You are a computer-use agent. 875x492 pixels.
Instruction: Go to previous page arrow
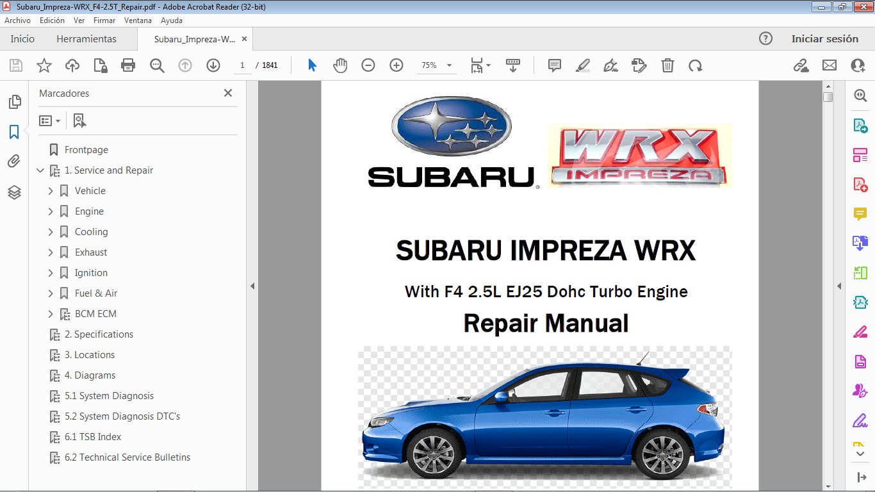[185, 65]
